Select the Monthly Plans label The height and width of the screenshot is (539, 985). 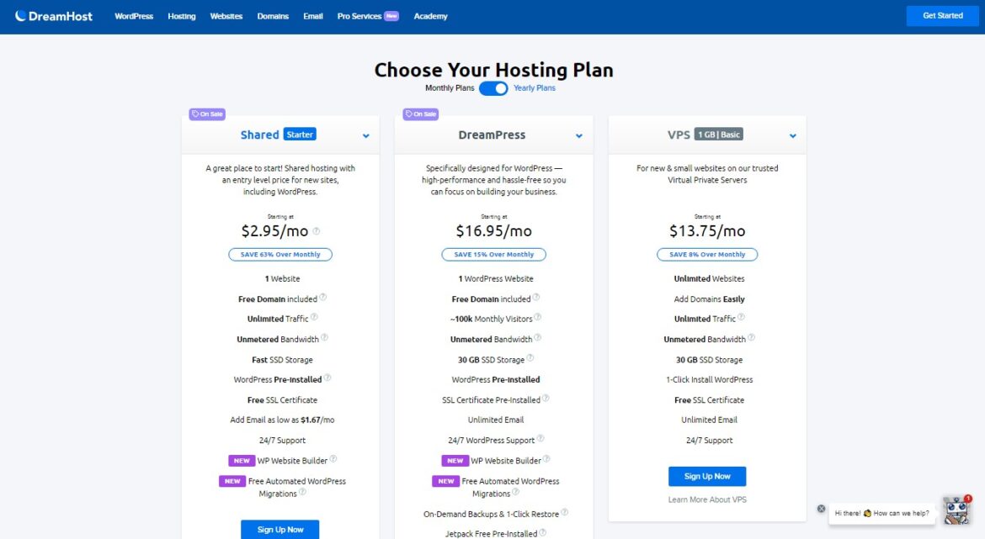[x=450, y=87]
